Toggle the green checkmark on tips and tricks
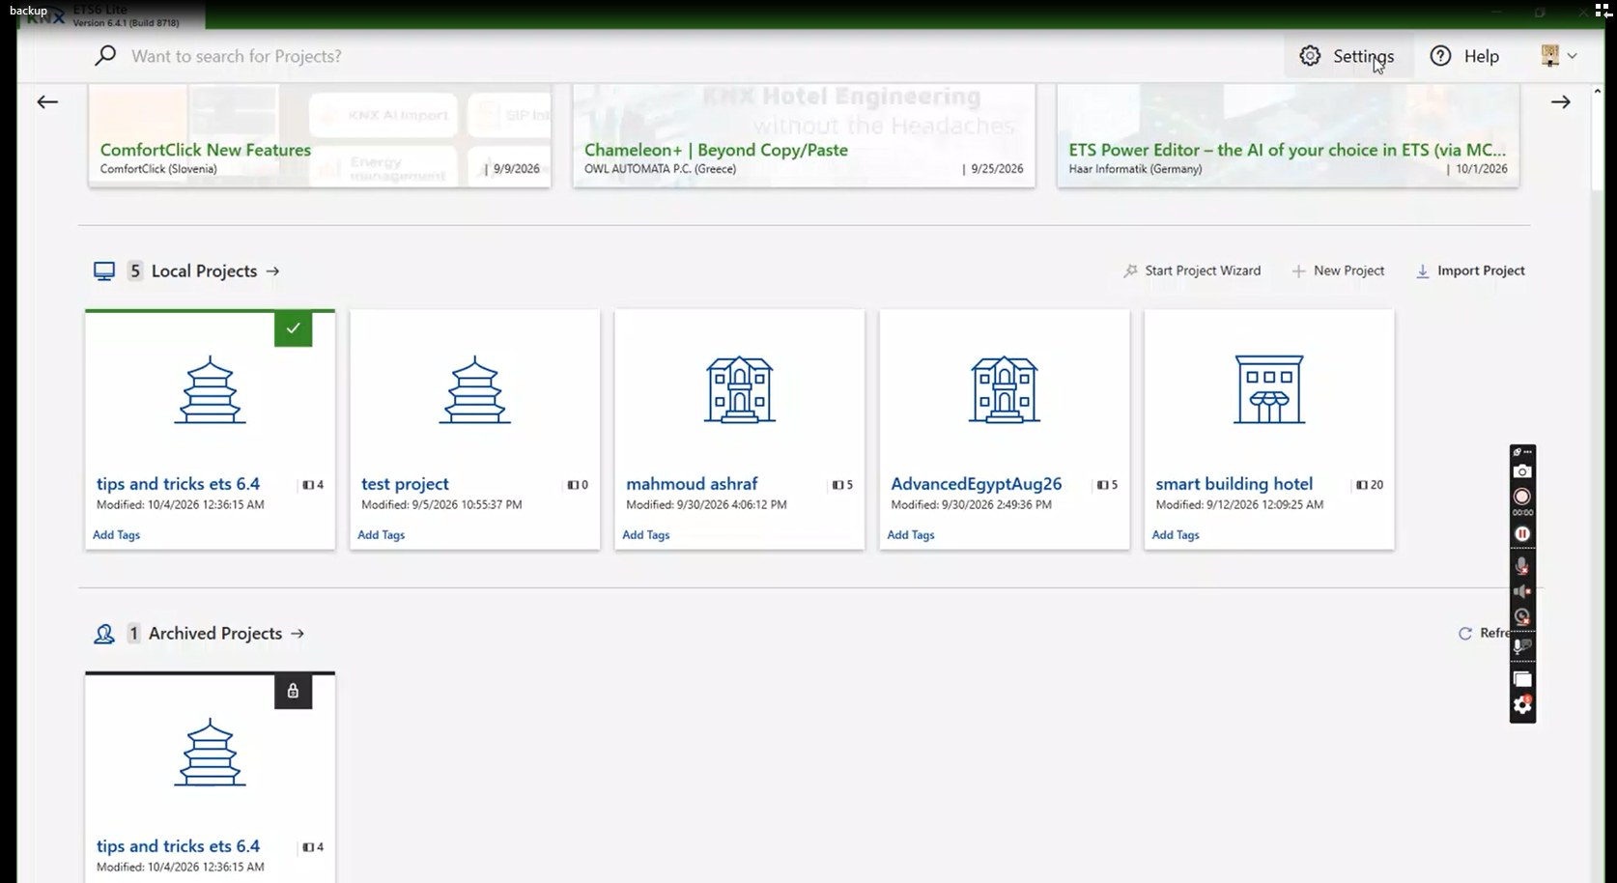The image size is (1617, 883). 293,328
